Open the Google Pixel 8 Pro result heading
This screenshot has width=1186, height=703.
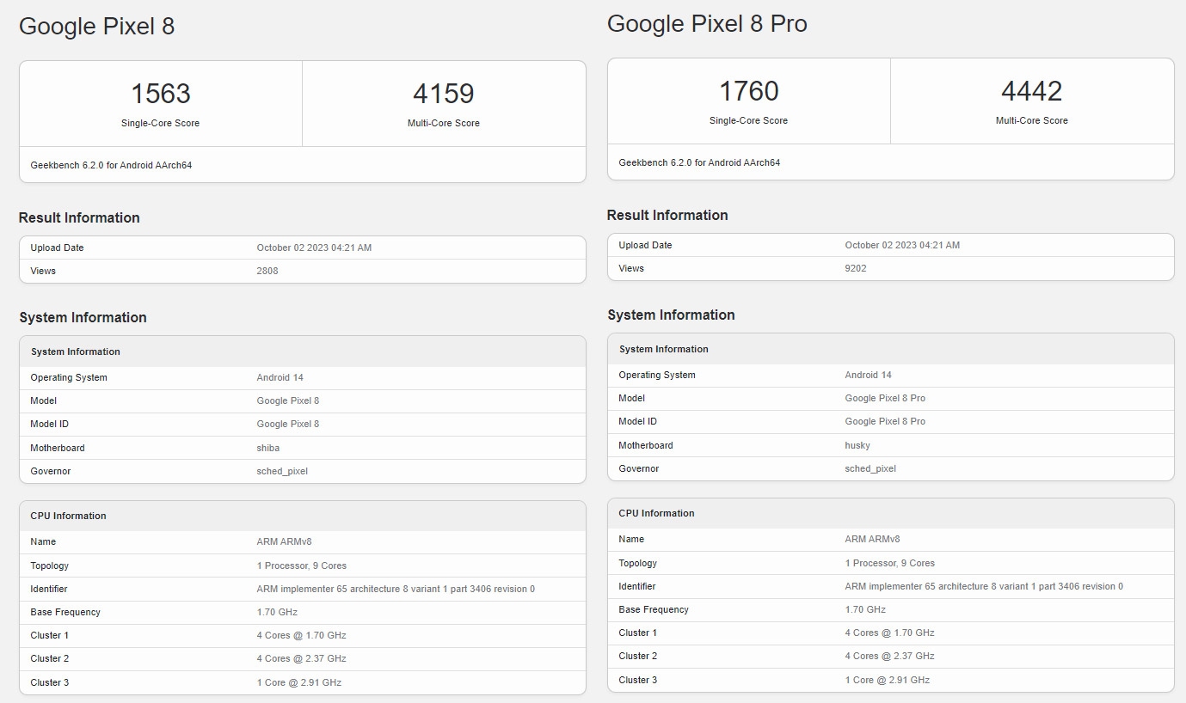click(x=707, y=23)
